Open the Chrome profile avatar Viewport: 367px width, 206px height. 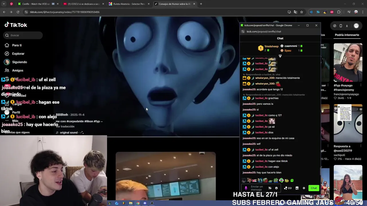(x=356, y=12)
